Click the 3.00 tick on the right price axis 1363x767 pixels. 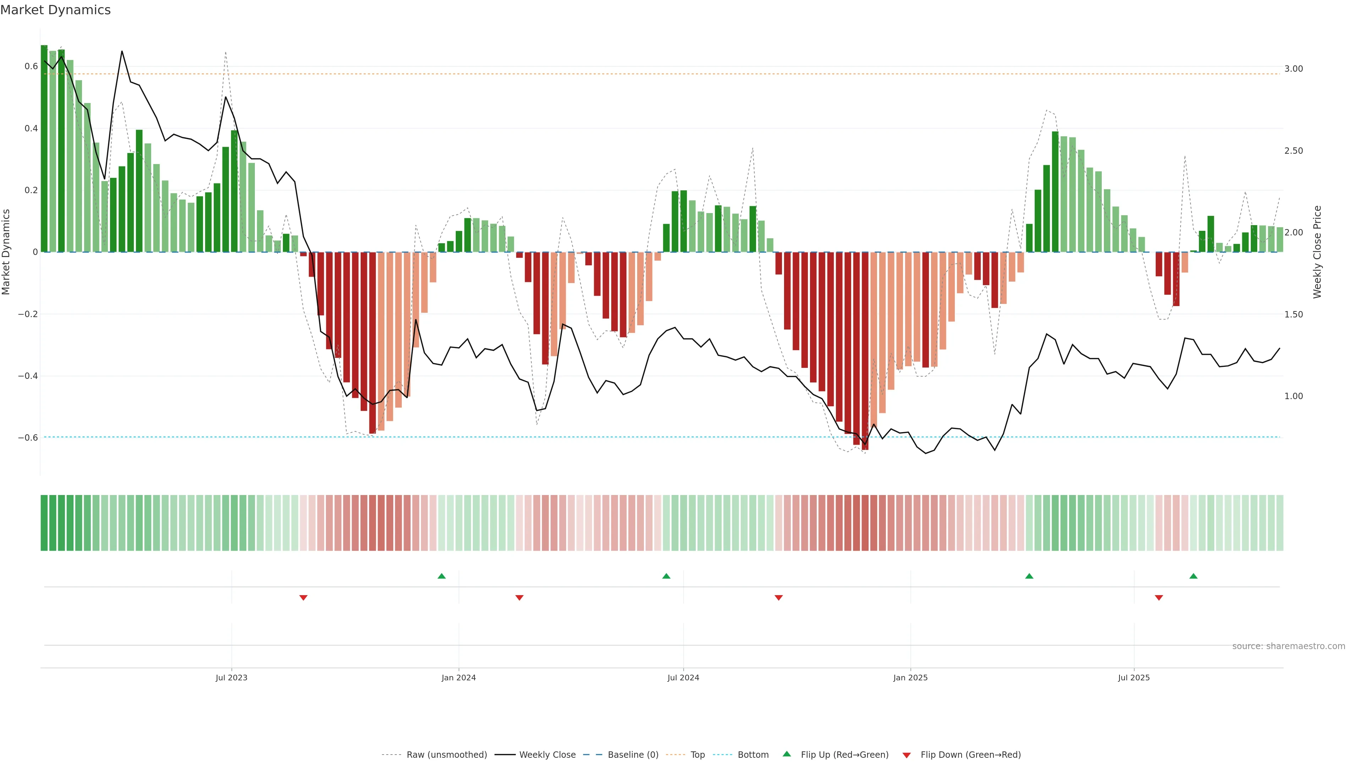(x=1293, y=69)
